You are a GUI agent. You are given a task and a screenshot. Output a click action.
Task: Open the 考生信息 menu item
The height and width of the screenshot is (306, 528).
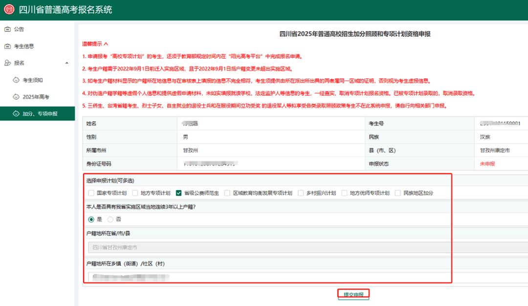[24, 46]
